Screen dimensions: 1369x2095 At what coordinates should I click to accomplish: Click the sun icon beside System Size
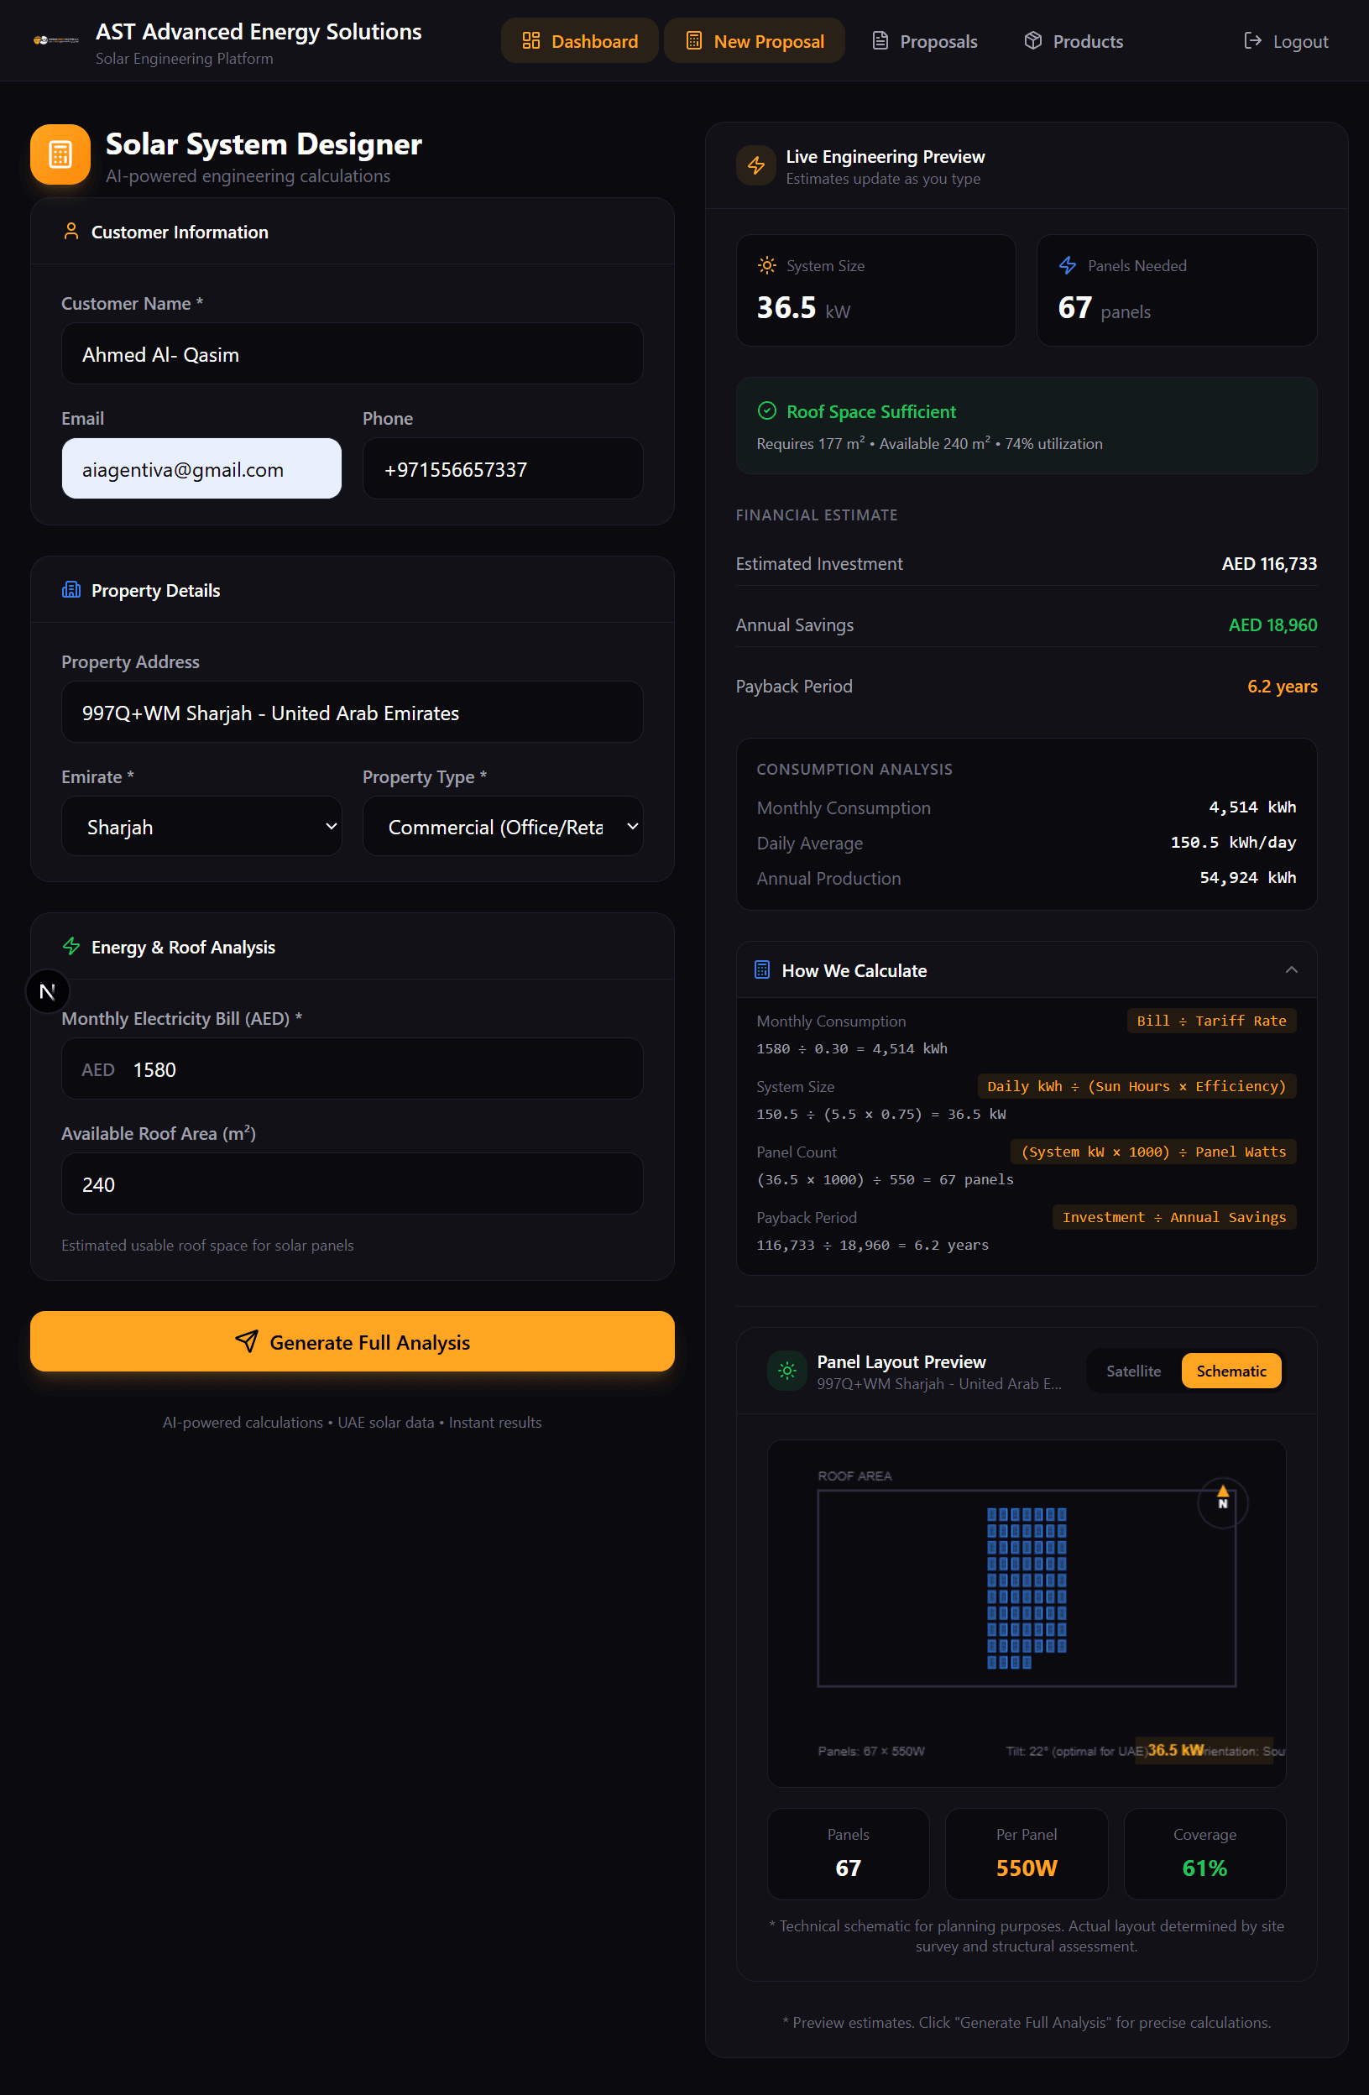(x=766, y=265)
